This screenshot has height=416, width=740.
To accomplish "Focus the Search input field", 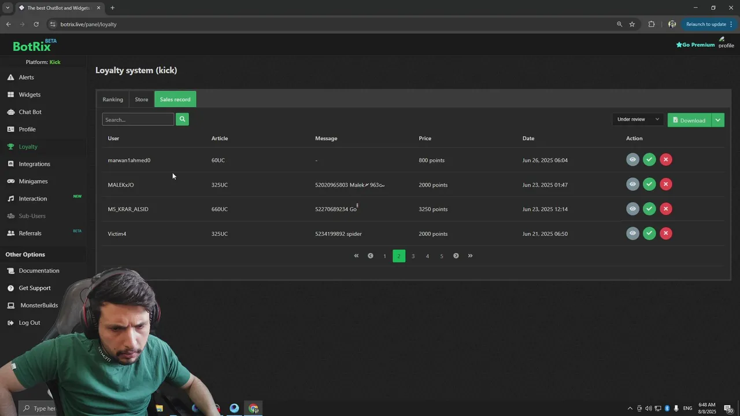I will [x=138, y=120].
